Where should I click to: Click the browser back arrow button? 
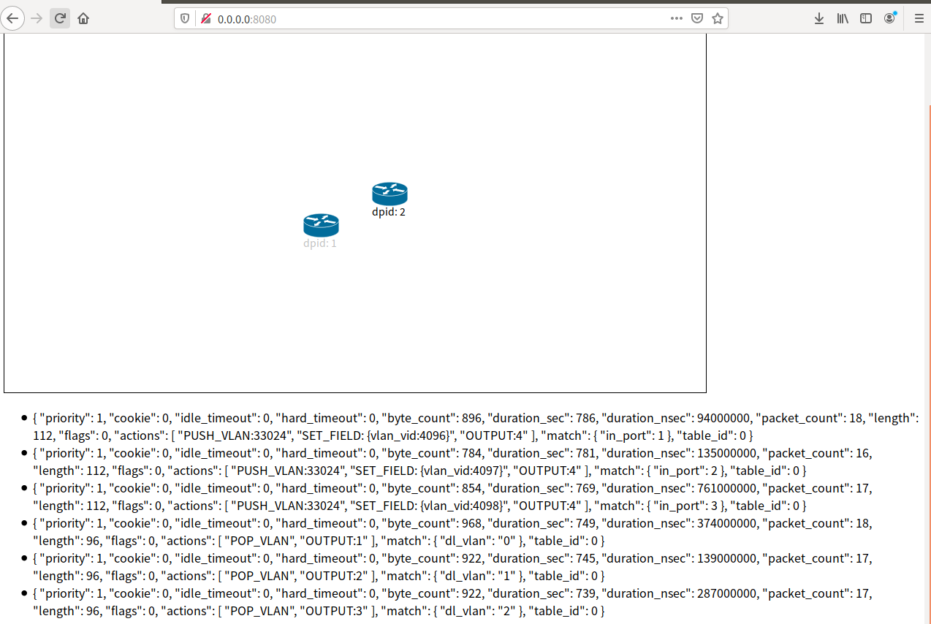12,18
